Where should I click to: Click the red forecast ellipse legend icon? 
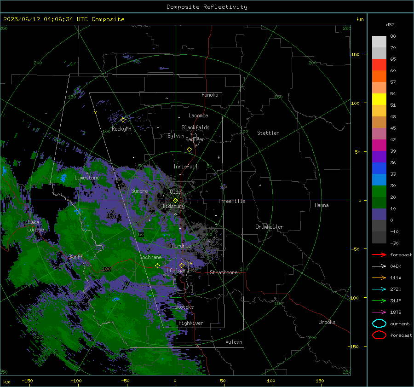pos(379,335)
